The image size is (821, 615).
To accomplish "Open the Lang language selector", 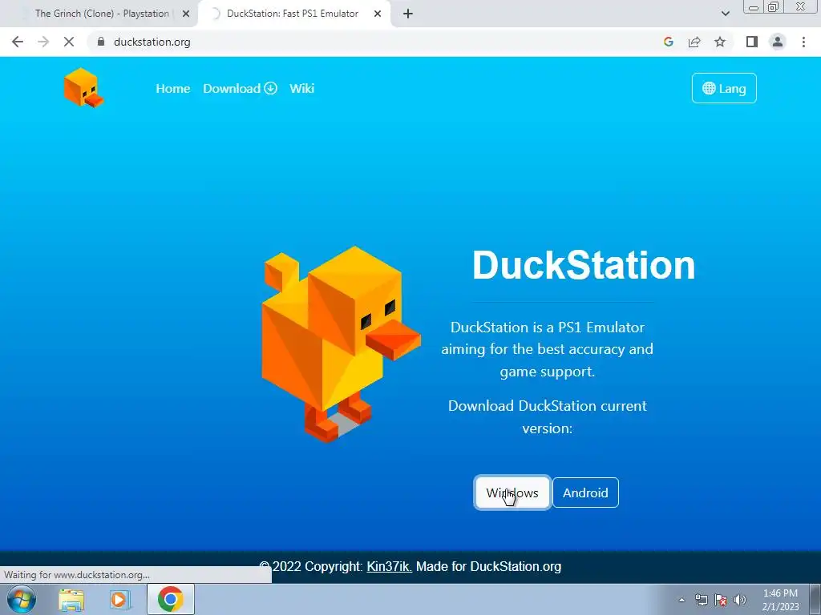I will coord(724,88).
